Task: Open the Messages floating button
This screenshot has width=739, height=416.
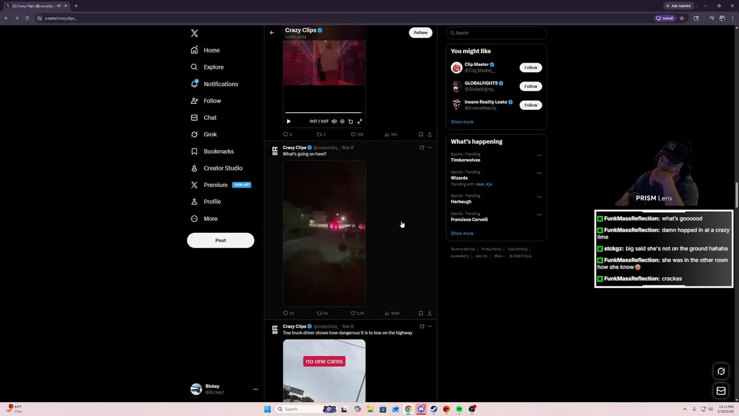Action: [x=721, y=391]
